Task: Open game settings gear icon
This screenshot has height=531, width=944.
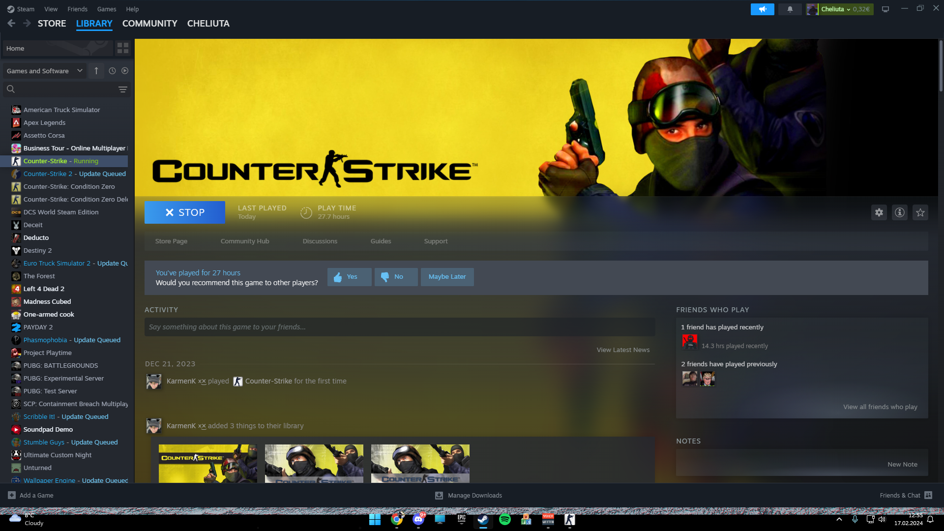Action: click(x=879, y=212)
